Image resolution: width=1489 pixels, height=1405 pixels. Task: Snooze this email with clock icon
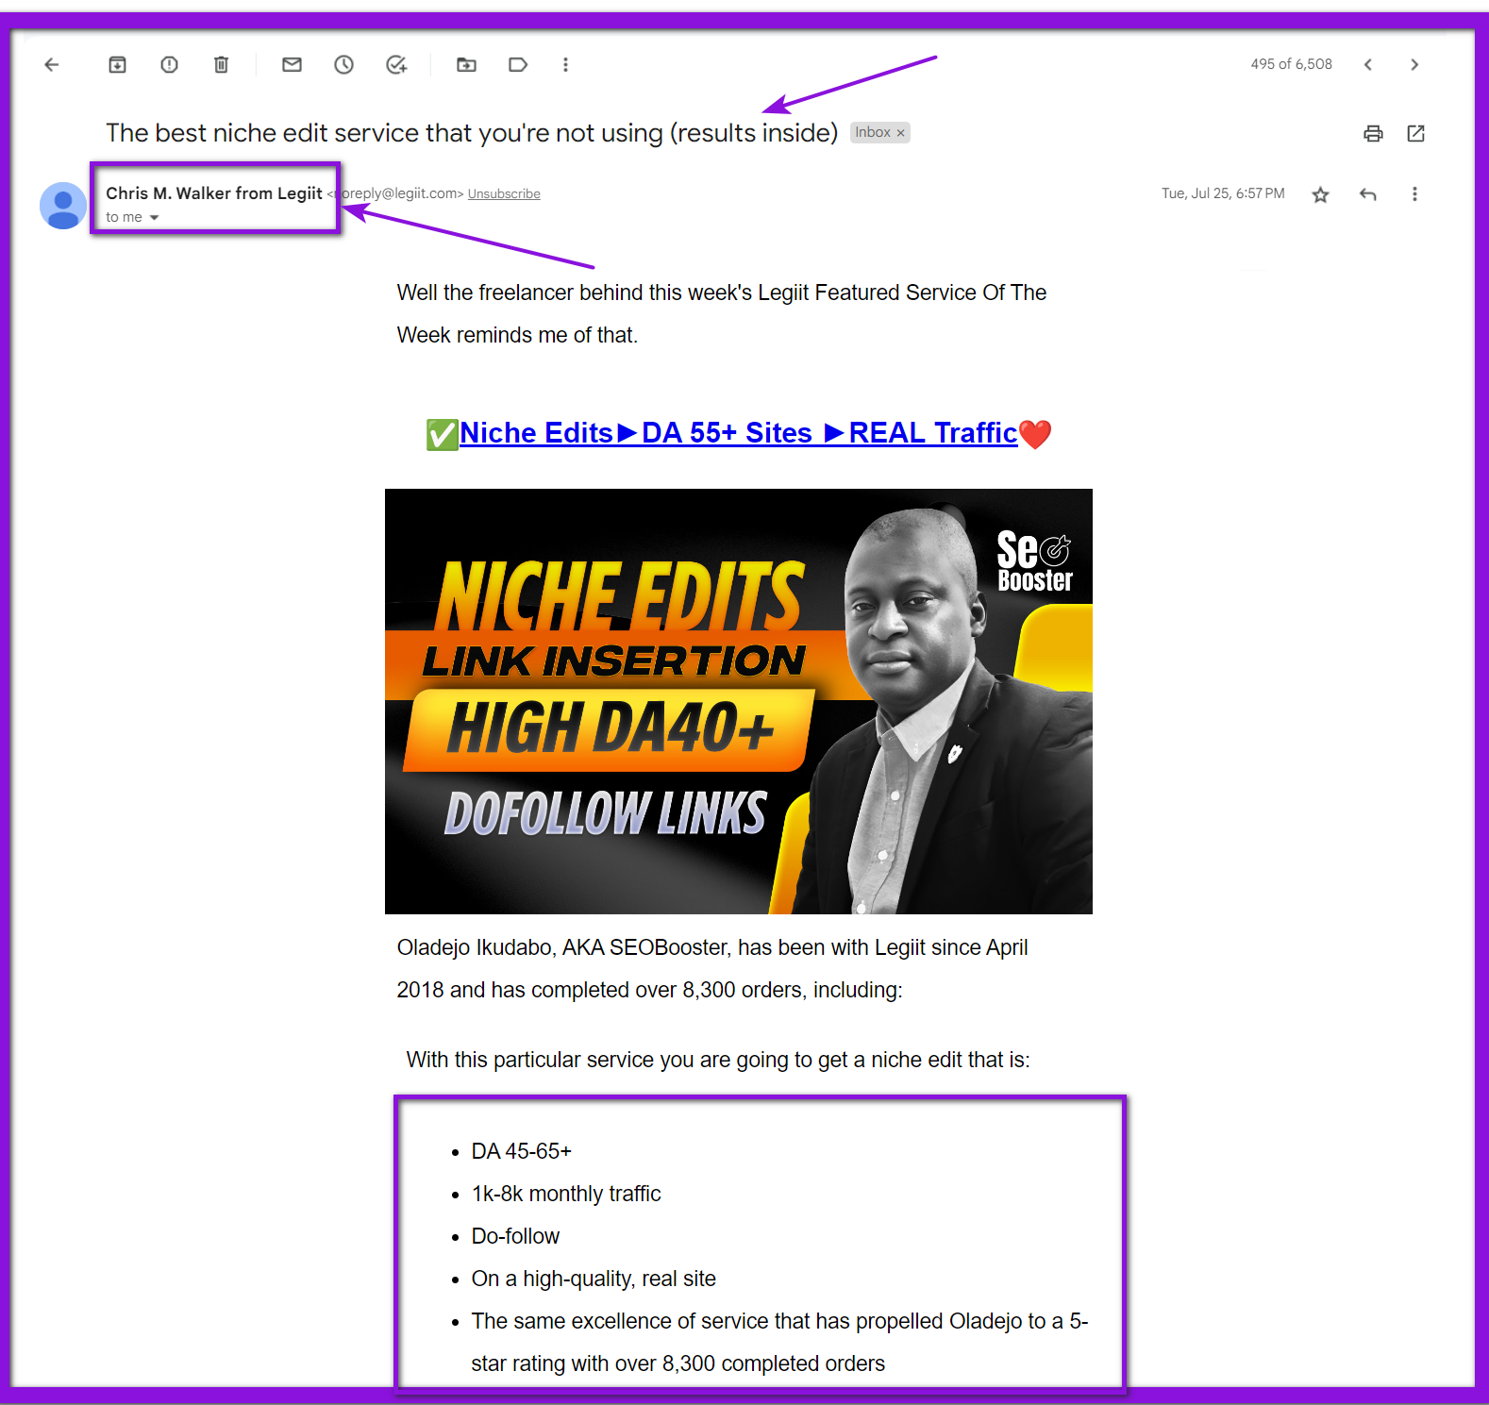pyautogui.click(x=343, y=64)
